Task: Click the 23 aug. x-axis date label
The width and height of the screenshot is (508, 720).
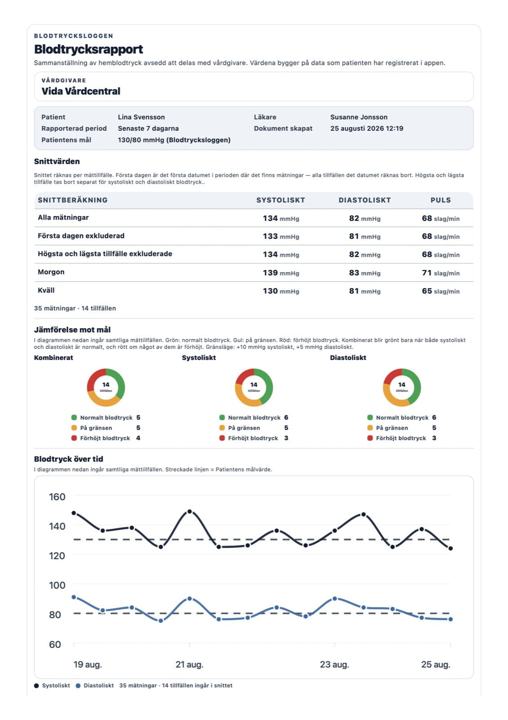Action: point(334,664)
